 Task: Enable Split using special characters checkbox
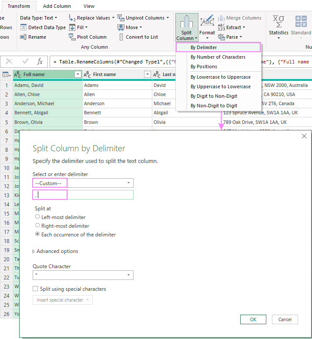pyautogui.click(x=35, y=289)
